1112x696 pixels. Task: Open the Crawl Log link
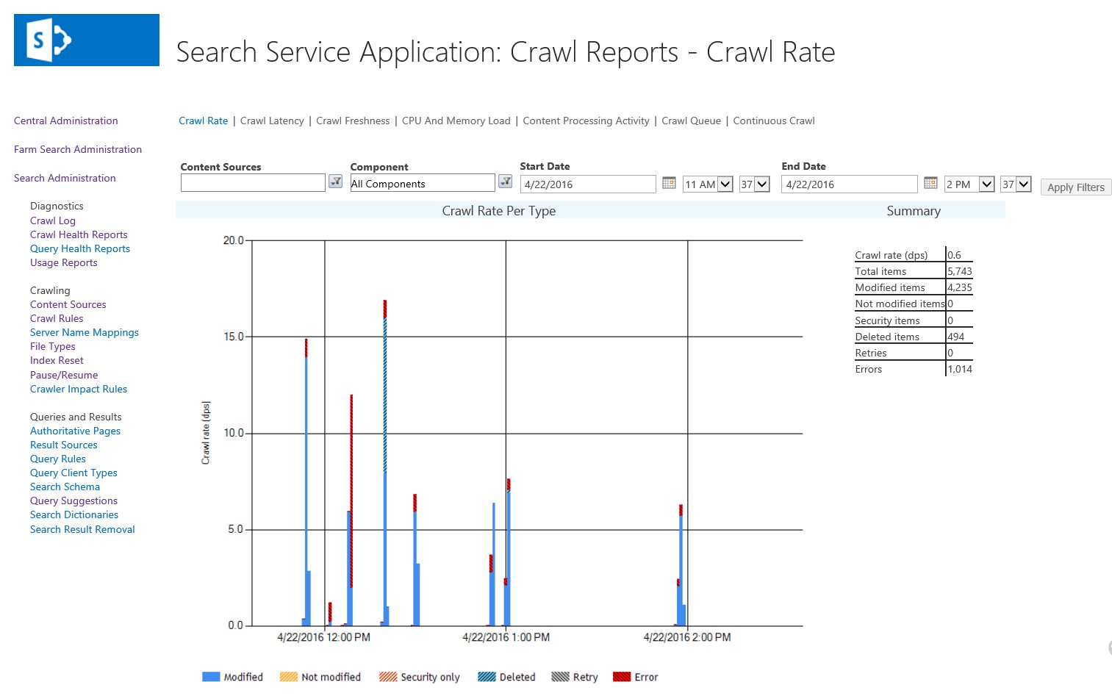[53, 221]
